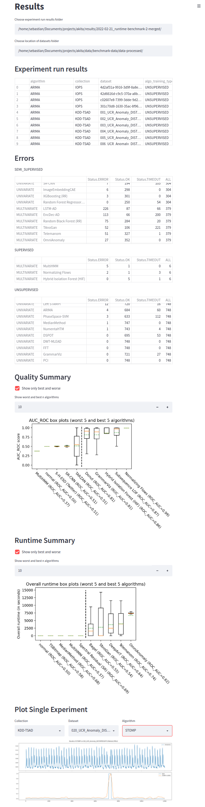This screenshot has width=205, height=807.
Task: Click dataset cell 4d2af31a-9916-3d9f-8a8e
Action: [121, 88]
